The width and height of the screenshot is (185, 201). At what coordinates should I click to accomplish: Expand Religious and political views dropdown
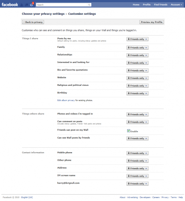138,86
